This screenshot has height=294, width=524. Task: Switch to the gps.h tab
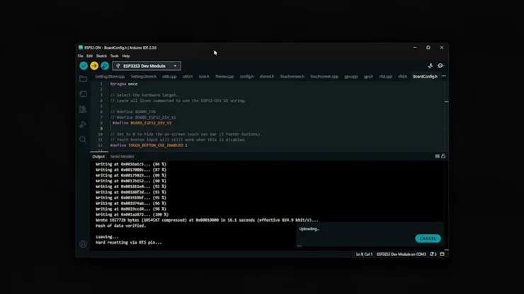[368, 76]
